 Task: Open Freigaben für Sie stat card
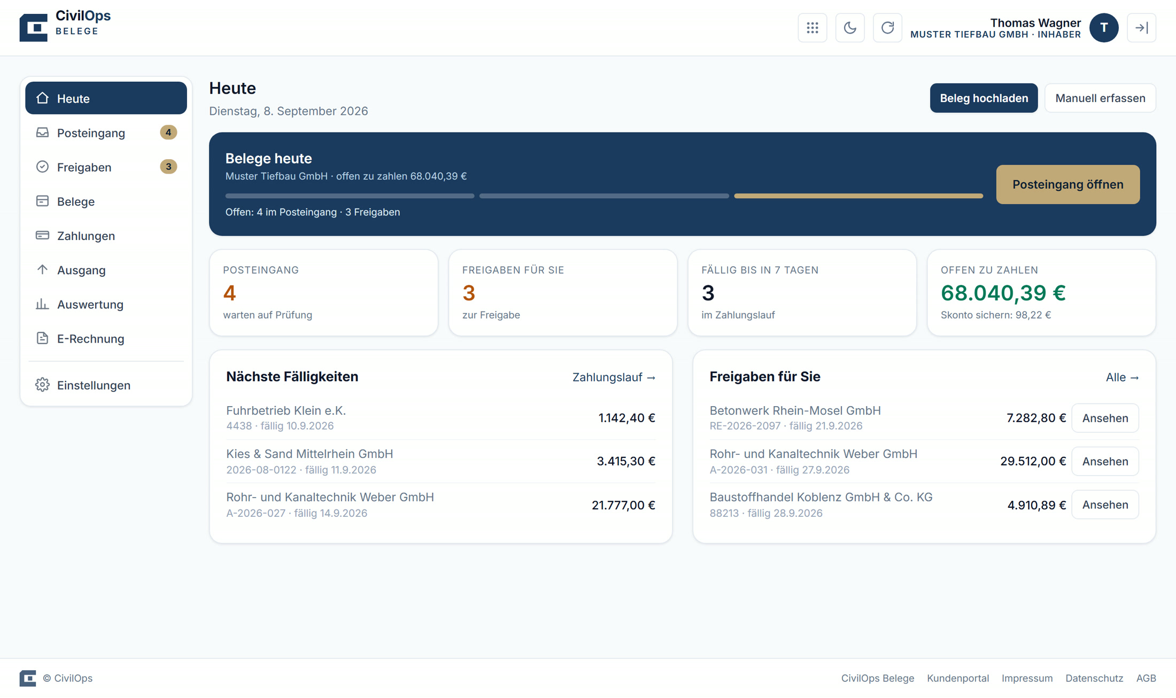tap(563, 293)
